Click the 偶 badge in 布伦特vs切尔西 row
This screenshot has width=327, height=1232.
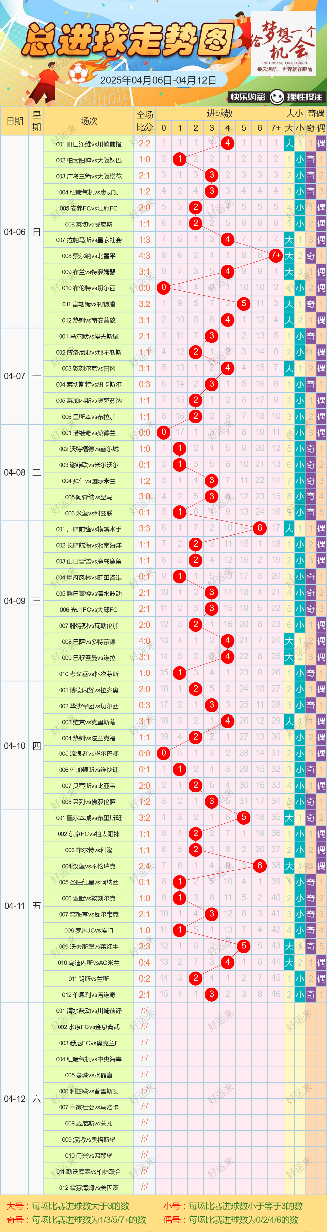(x=321, y=288)
